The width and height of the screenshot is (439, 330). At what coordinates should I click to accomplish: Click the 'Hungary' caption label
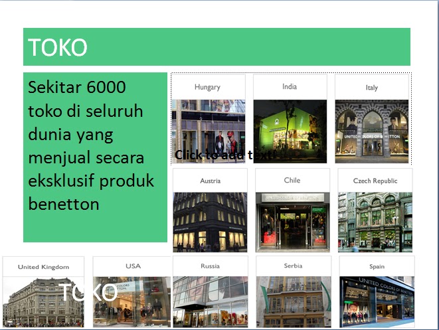point(207,88)
